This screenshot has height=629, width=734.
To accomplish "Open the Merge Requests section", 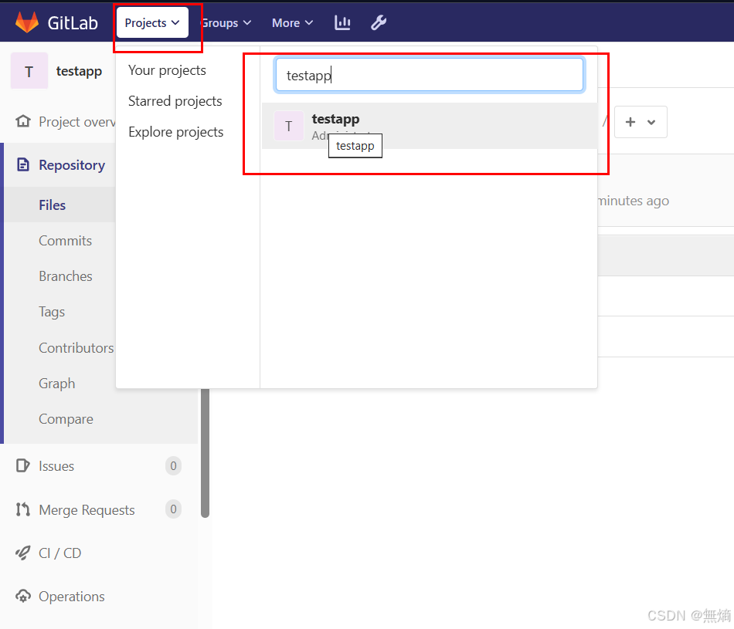I will tap(87, 509).
